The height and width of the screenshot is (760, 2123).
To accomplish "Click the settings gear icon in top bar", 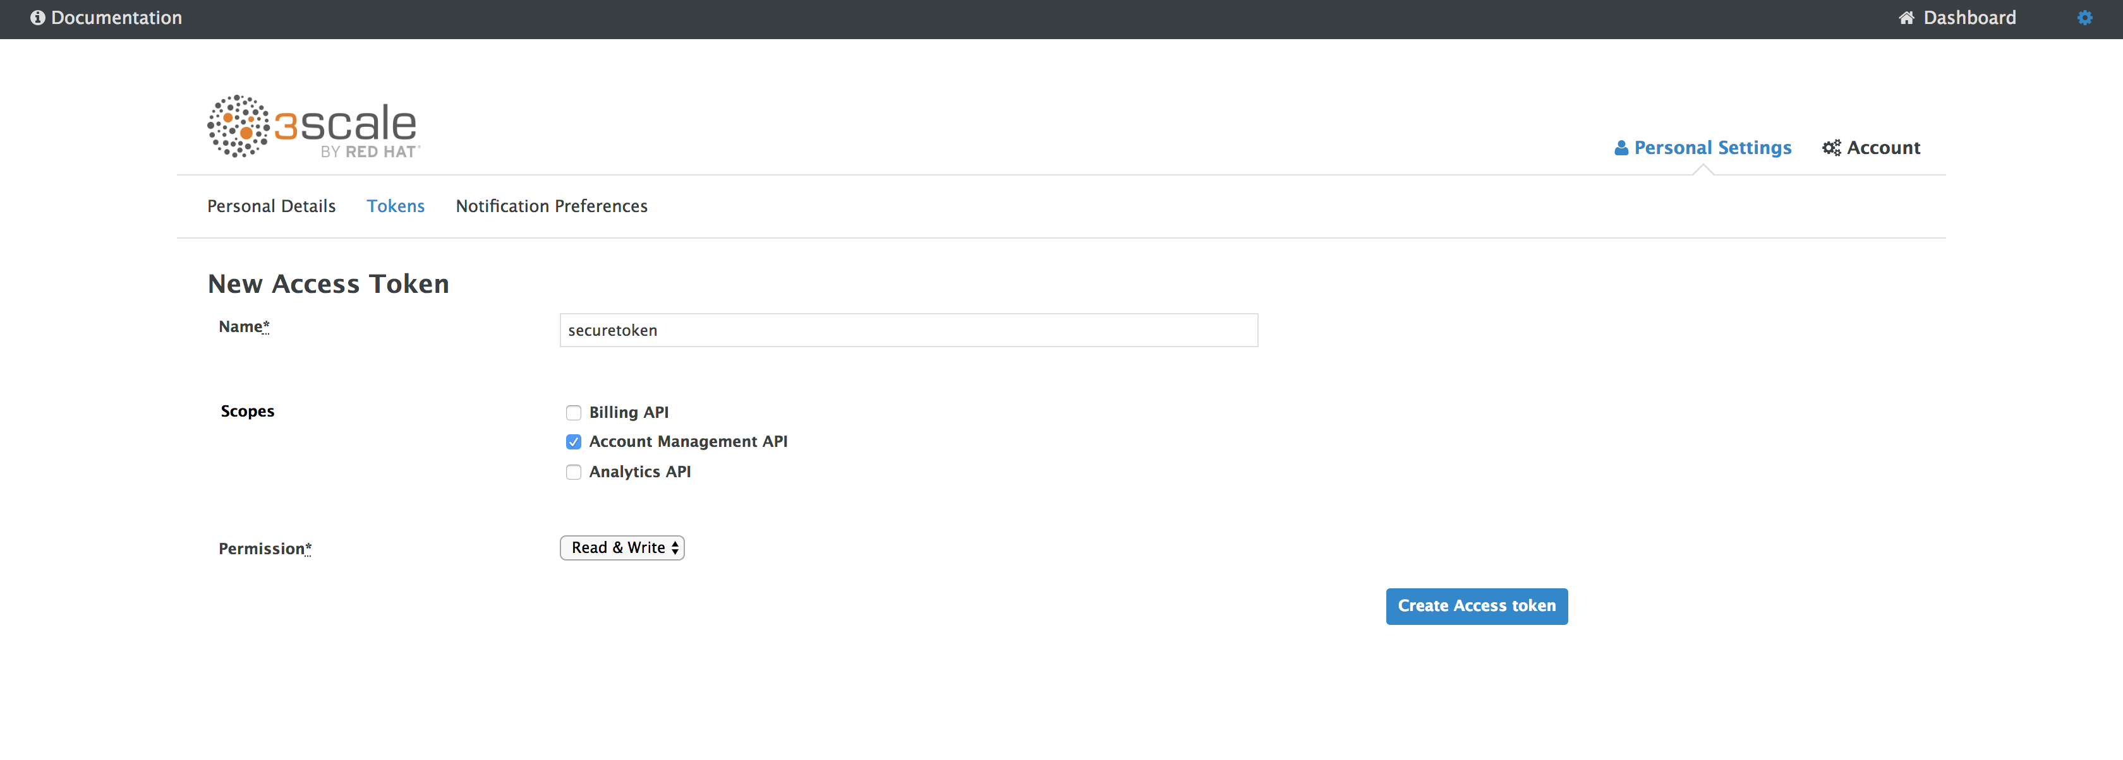I will [2084, 18].
